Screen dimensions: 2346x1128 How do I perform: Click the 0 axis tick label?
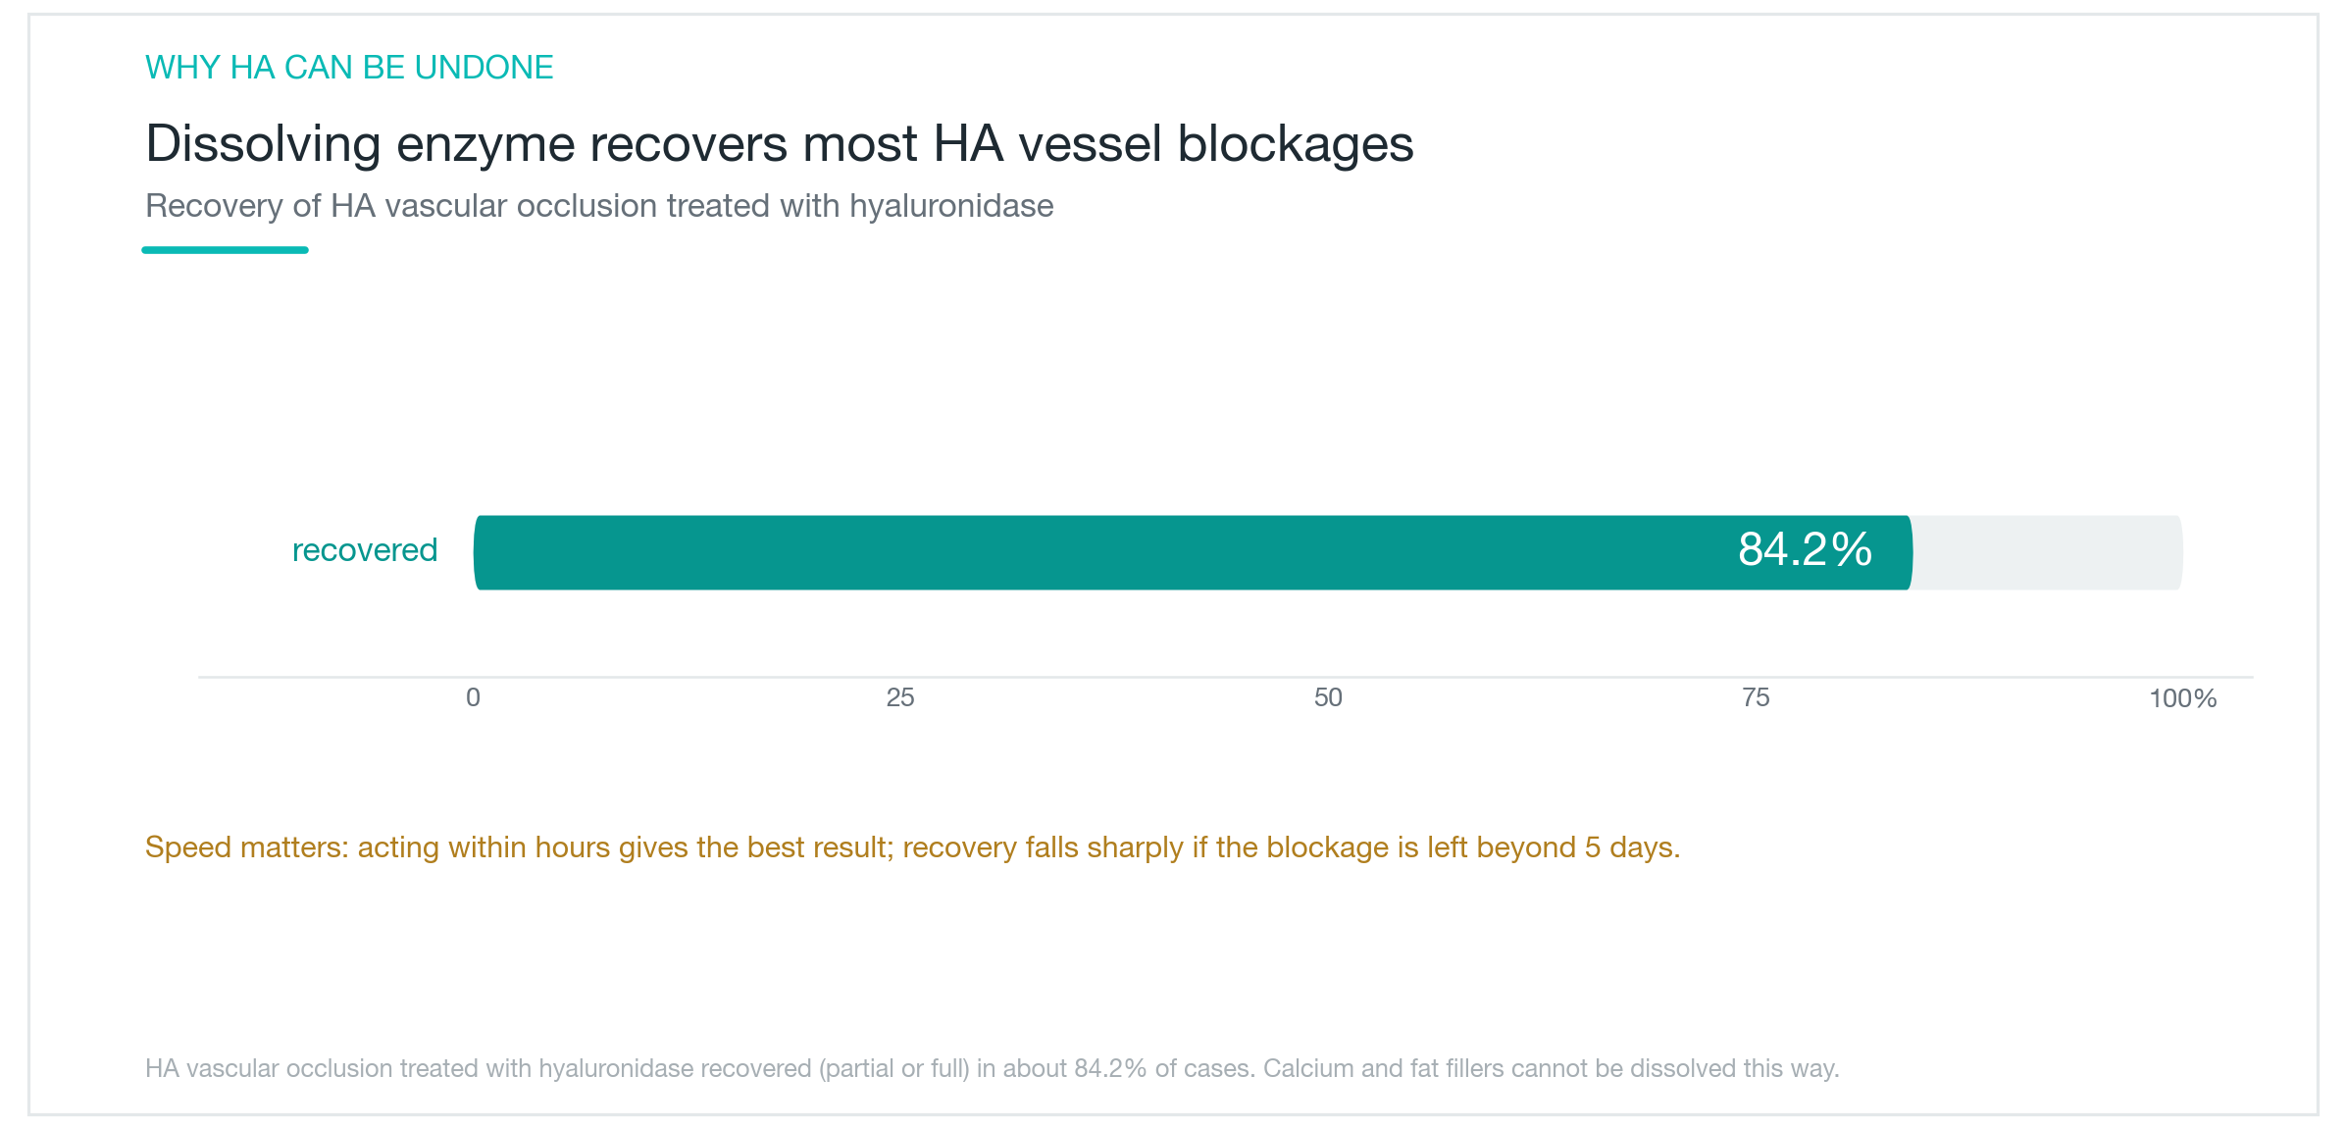coord(473,697)
